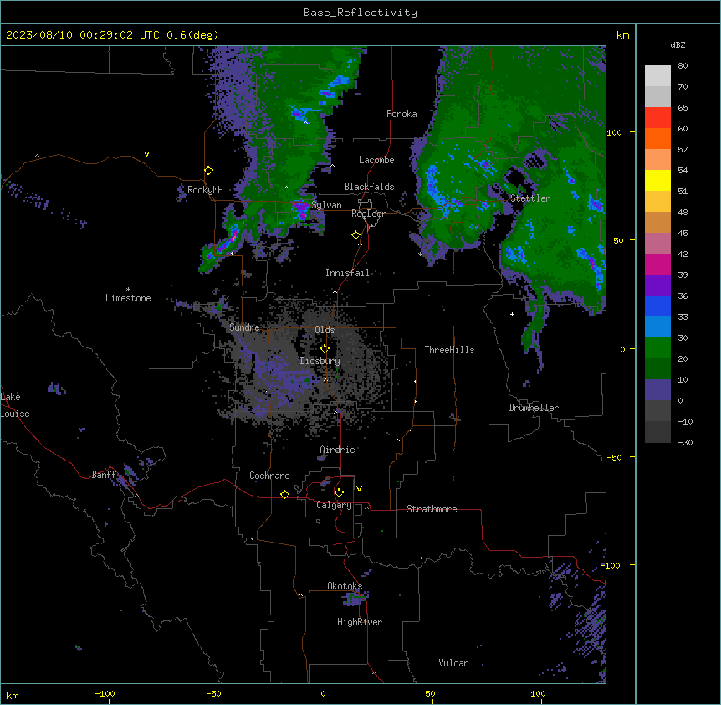Click the asterisk marker above Limestone
The width and height of the screenshot is (721, 705).
128,290
